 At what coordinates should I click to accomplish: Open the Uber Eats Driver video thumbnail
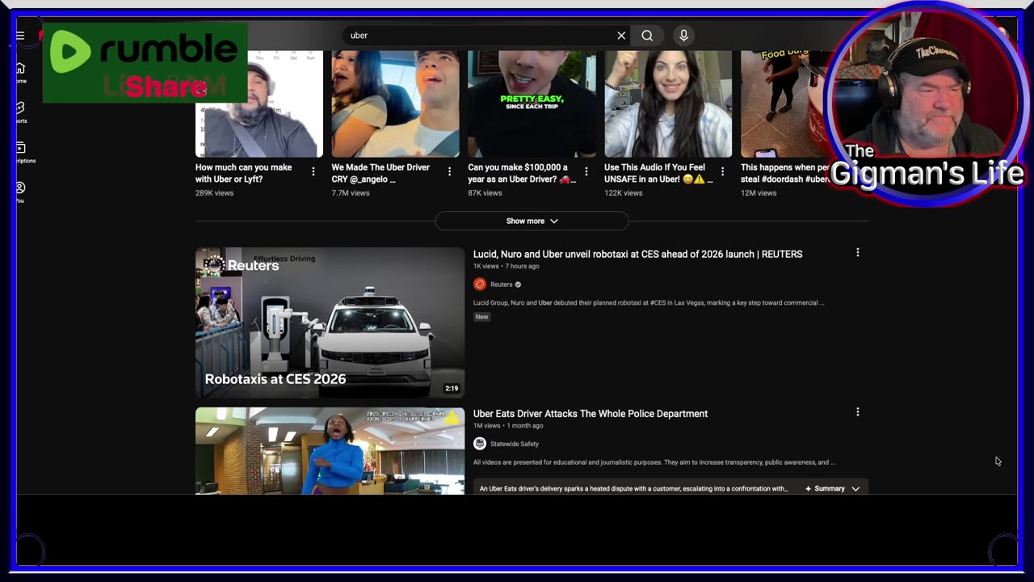pyautogui.click(x=330, y=451)
